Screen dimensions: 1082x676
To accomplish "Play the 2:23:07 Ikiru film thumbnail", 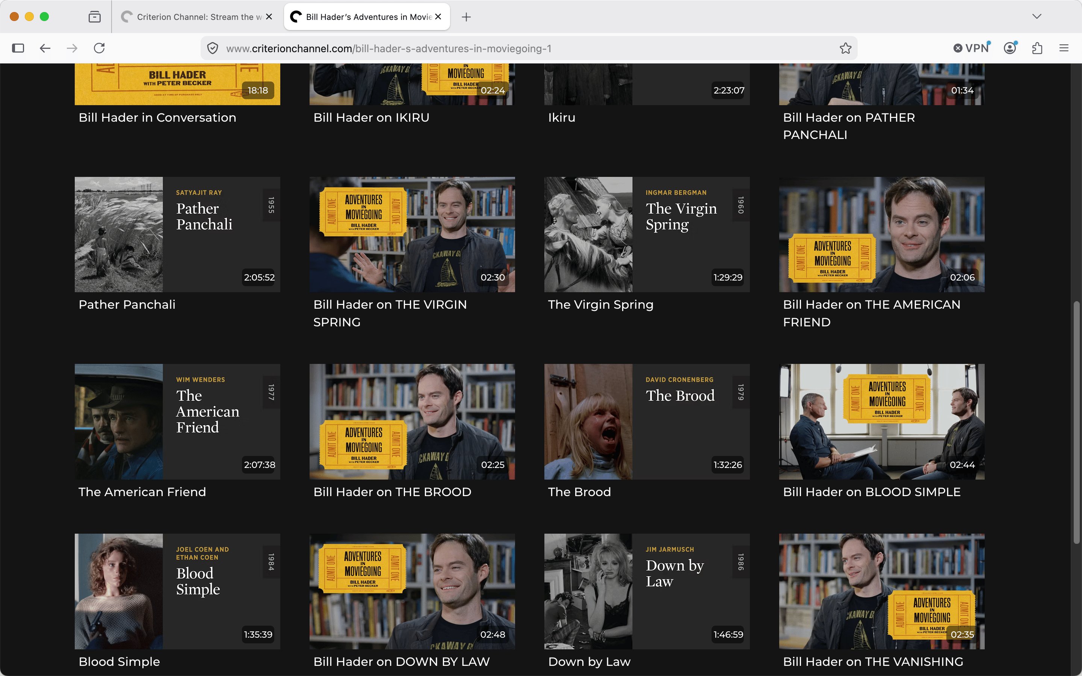I will pos(647,84).
